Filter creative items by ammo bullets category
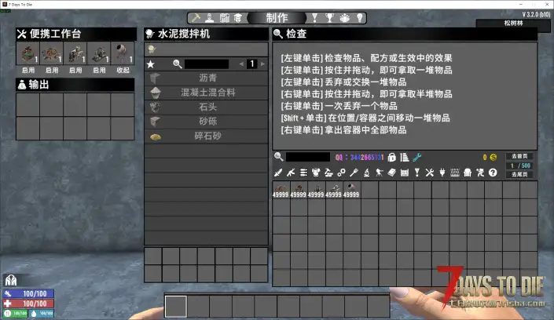This screenshot has width=554, height=320. pos(303,173)
